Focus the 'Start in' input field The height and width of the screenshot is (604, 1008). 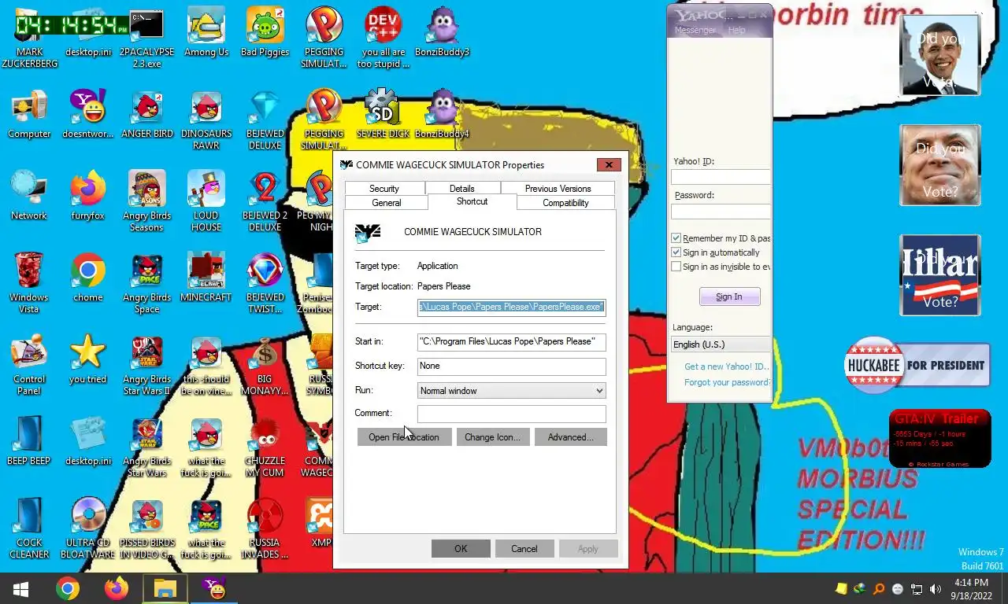click(x=512, y=341)
